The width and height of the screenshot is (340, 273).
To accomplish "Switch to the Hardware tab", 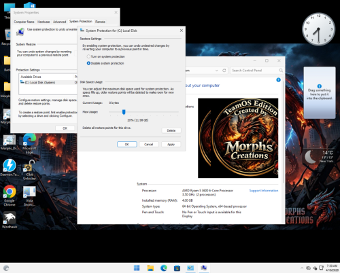I will (44, 22).
